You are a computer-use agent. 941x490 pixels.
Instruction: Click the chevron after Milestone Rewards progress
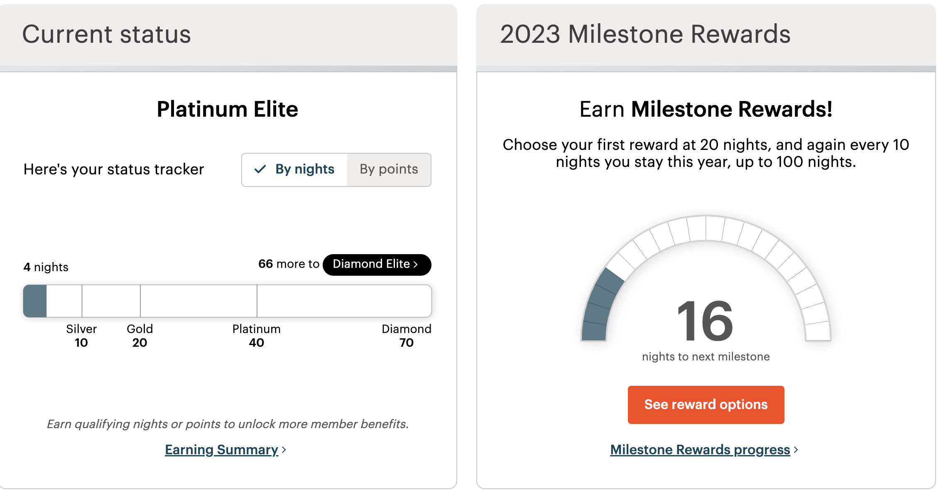(796, 450)
